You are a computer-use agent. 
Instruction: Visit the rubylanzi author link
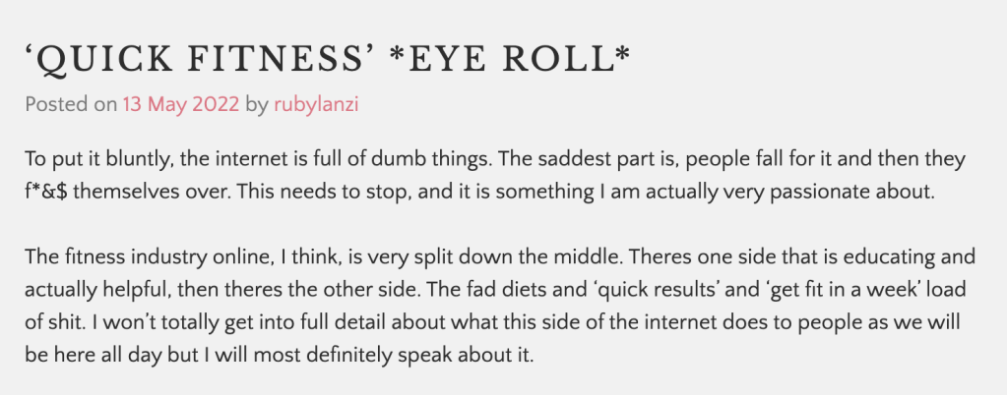[315, 104]
